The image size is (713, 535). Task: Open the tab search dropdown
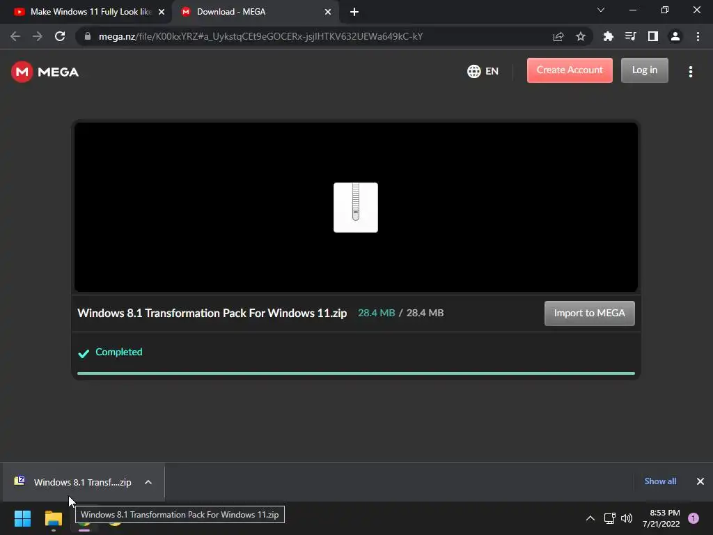601,10
